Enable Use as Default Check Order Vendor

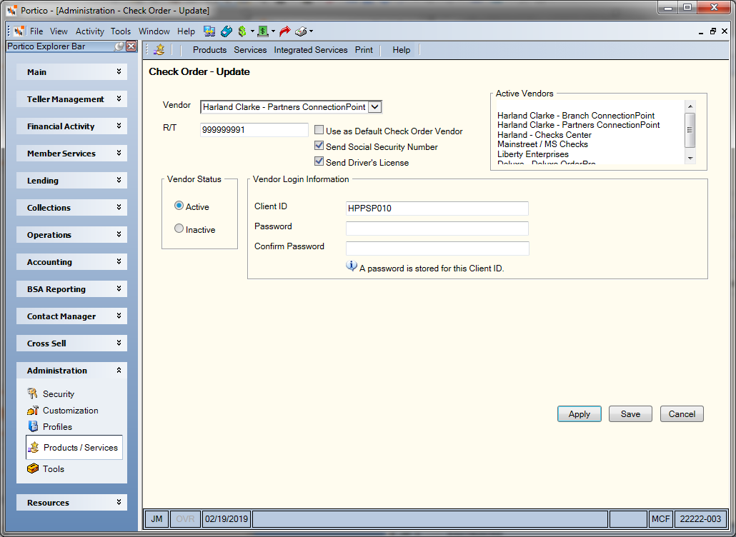(319, 131)
